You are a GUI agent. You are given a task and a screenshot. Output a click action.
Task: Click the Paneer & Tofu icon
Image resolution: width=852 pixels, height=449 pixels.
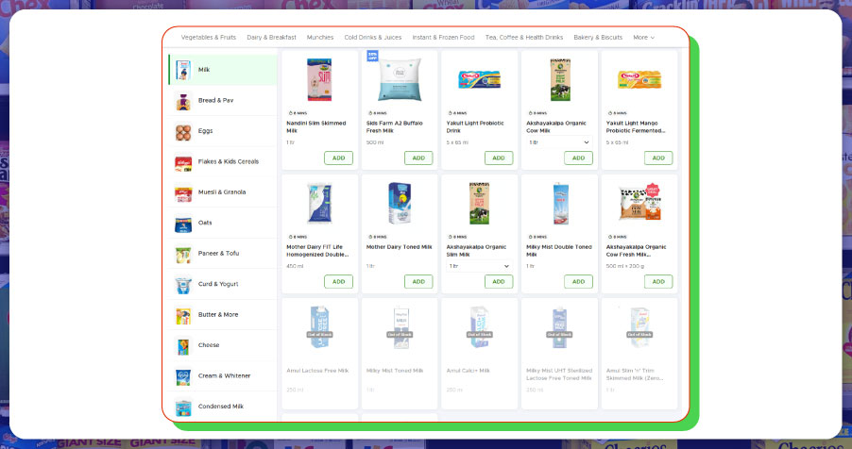pyautogui.click(x=183, y=254)
